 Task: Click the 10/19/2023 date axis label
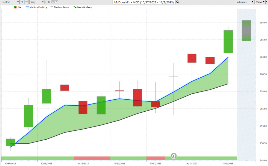47,164
